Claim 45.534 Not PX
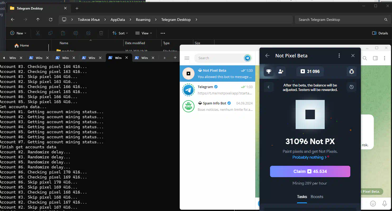 (x=310, y=171)
